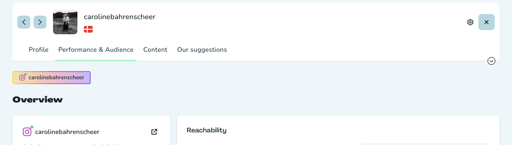Select the Performance & Audience tab
Image resolution: width=512 pixels, height=145 pixels.
coord(96,50)
